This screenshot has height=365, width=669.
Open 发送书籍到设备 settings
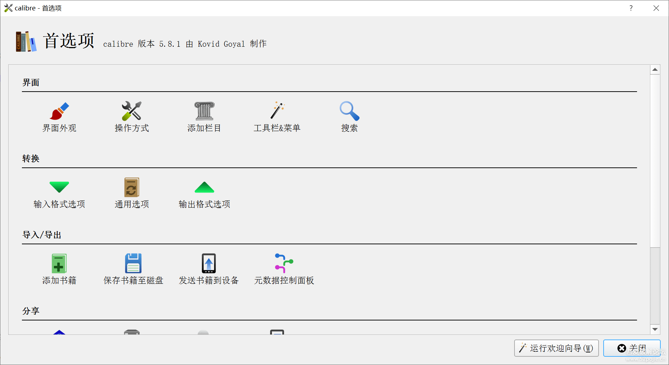209,264
